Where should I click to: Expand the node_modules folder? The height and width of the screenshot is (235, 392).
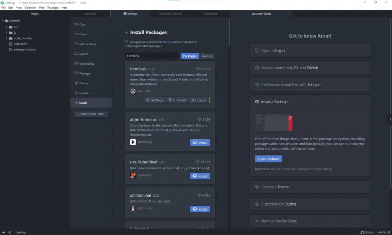tap(7, 38)
